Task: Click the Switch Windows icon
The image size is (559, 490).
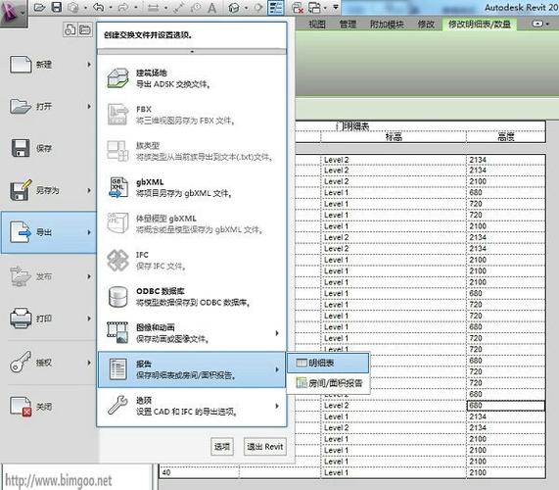Action: (x=314, y=8)
